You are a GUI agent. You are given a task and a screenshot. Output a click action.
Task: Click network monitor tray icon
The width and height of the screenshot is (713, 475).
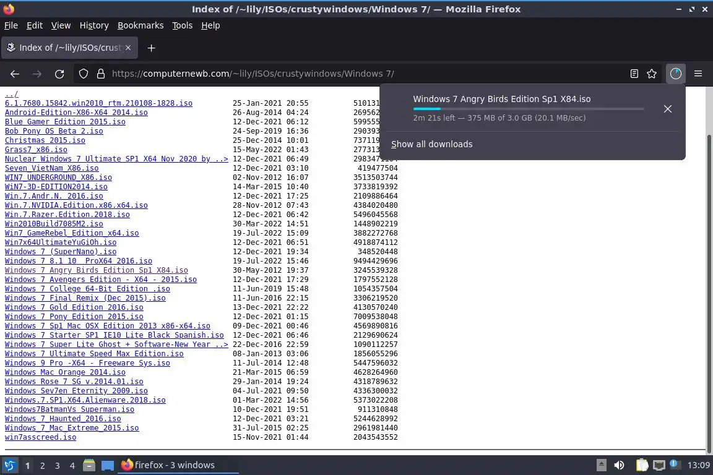[659, 465]
